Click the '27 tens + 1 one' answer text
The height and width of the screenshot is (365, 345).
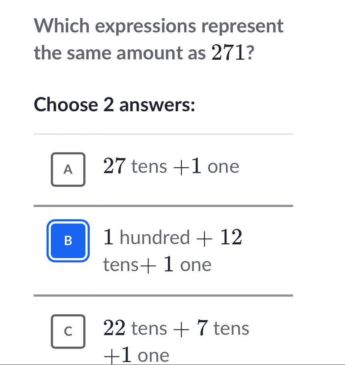[x=171, y=166]
